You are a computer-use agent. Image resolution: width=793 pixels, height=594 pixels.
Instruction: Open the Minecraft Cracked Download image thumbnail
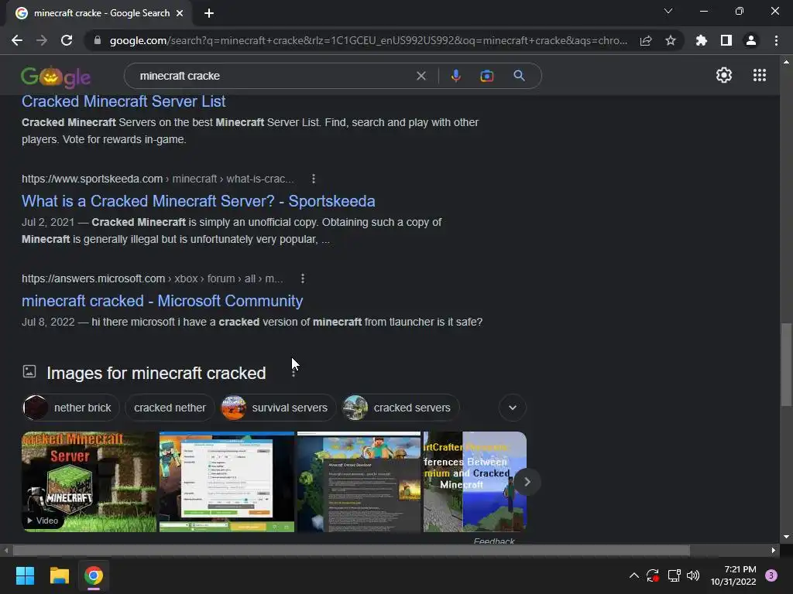(359, 481)
